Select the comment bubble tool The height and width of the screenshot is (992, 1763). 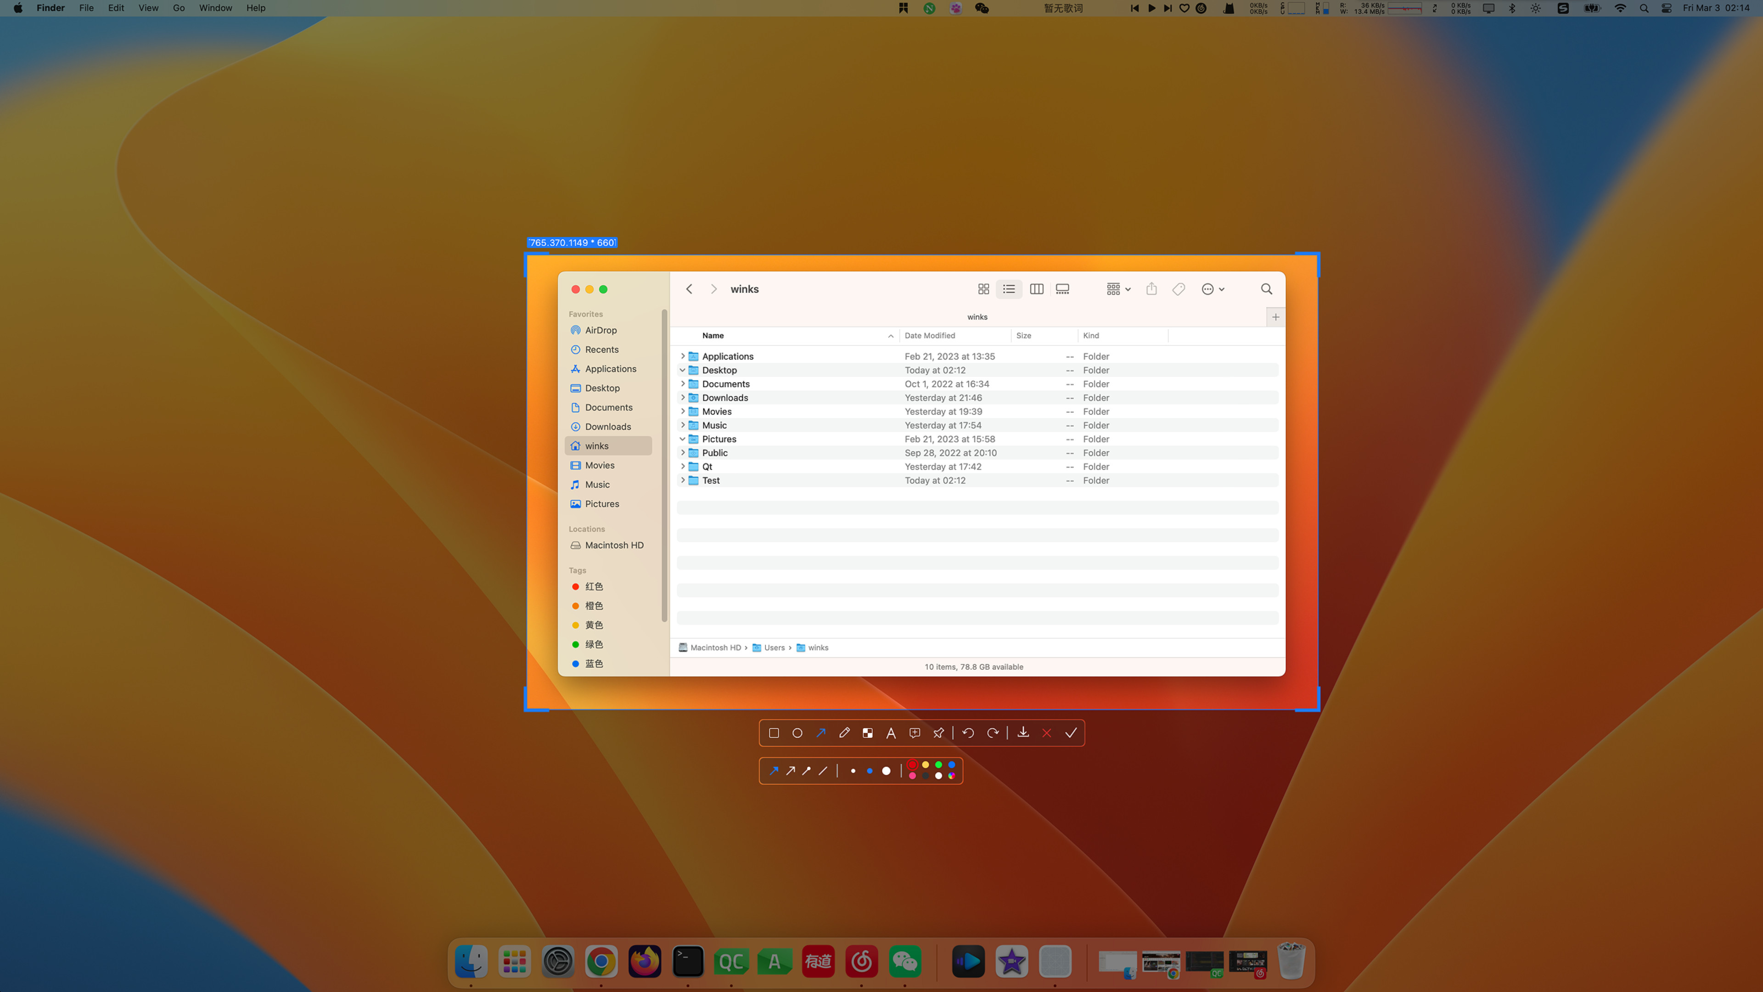tap(915, 733)
